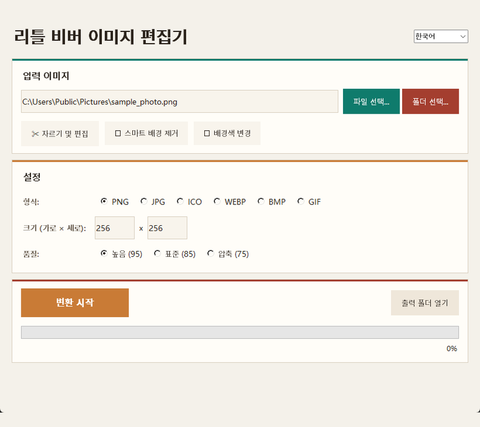Open the 한국어 language dropdown
The height and width of the screenshot is (427, 480).
tap(441, 36)
